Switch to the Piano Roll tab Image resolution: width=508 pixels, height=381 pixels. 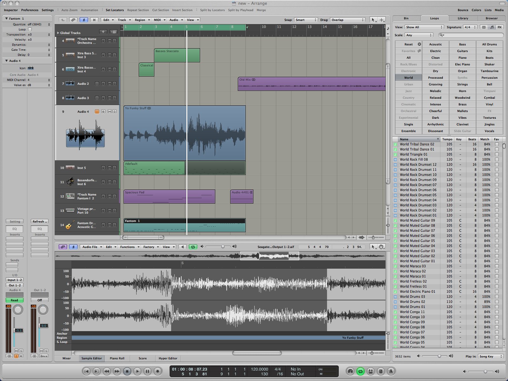pos(117,358)
